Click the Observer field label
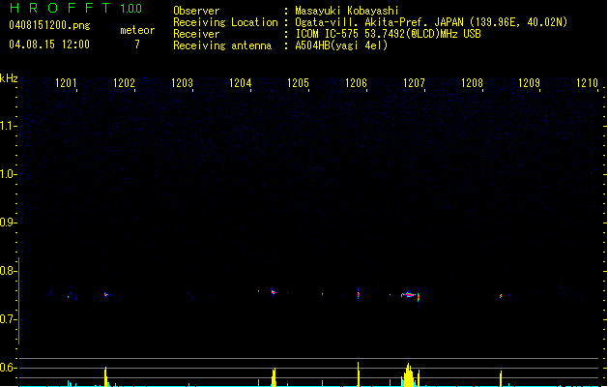The image size is (608, 387). coord(196,11)
